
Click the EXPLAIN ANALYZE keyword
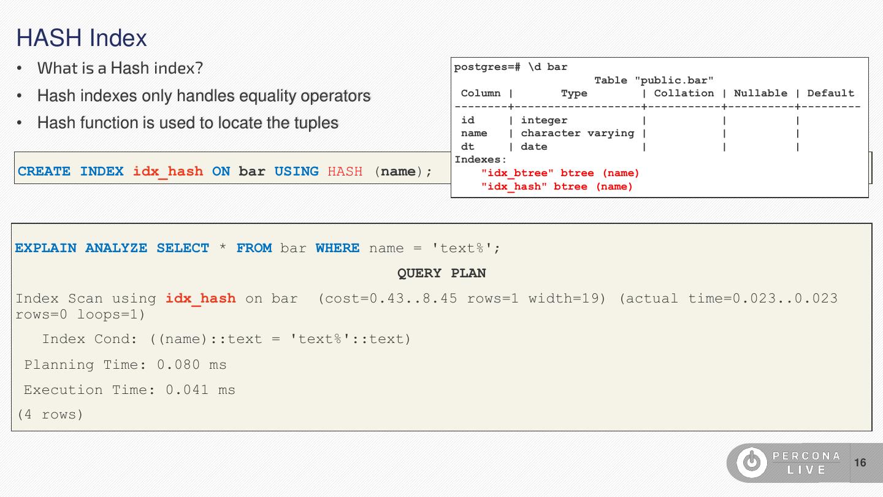(x=81, y=248)
